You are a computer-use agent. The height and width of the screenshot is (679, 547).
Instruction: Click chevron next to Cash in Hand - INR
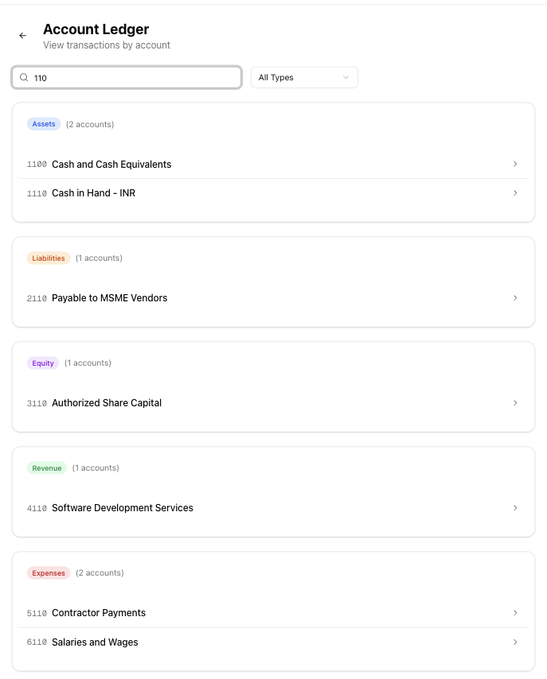click(515, 193)
